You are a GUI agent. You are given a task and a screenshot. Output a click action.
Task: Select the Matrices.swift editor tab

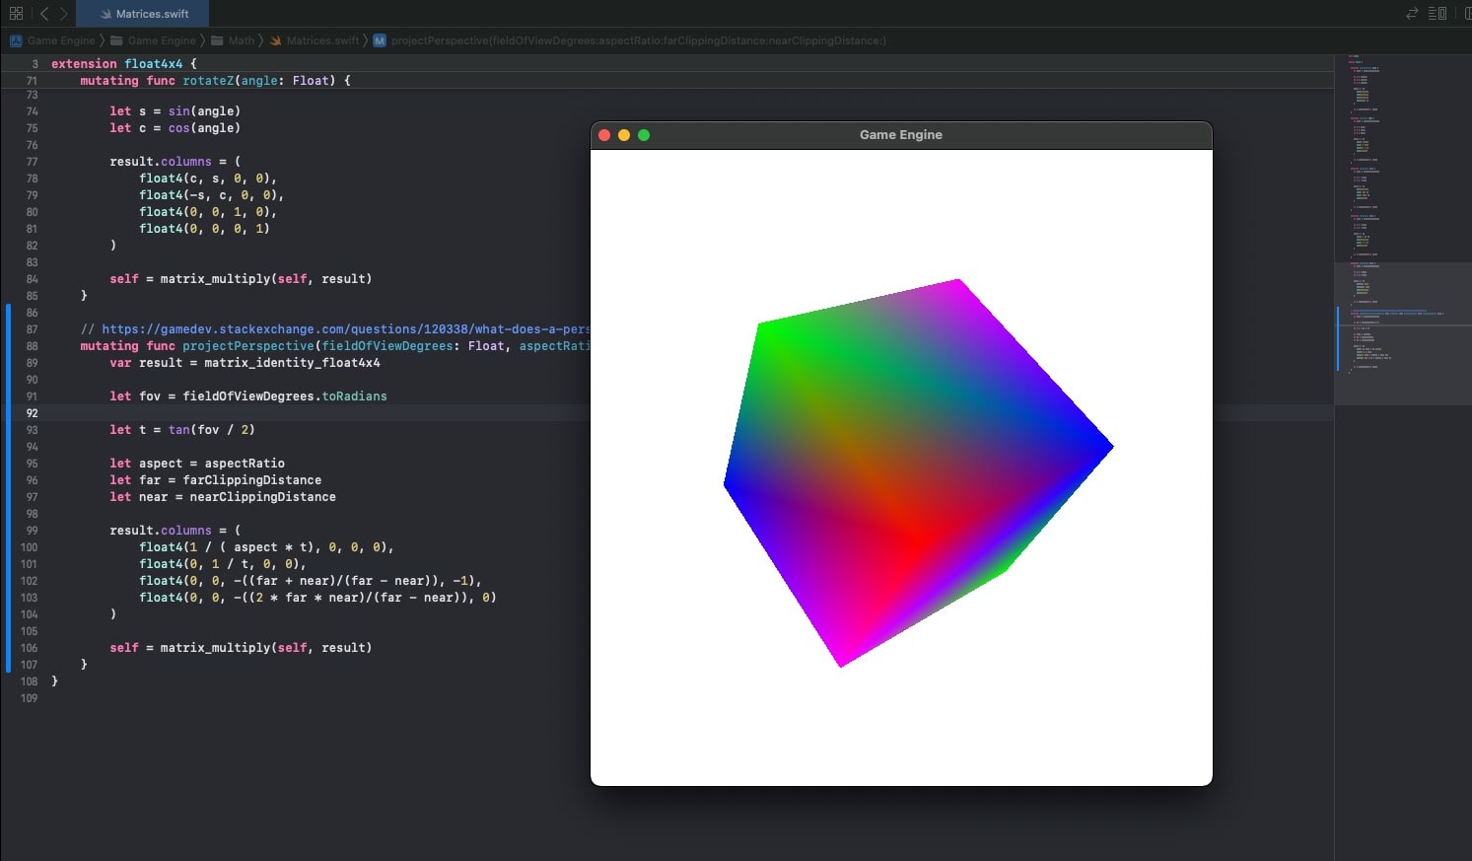pos(143,14)
